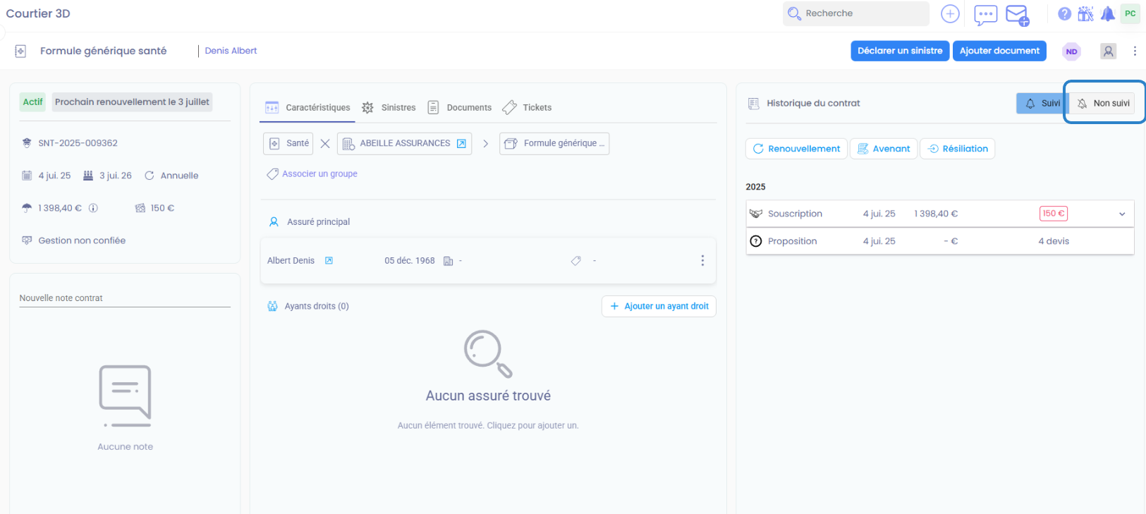Click the gift celebration icon

pos(1086,13)
